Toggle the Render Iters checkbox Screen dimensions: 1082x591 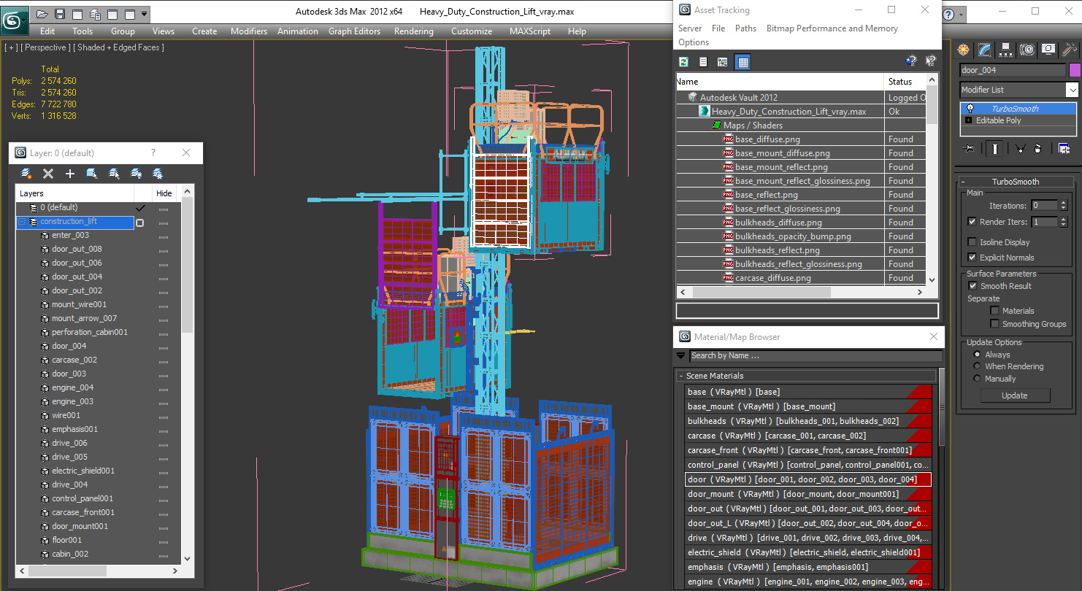(972, 222)
